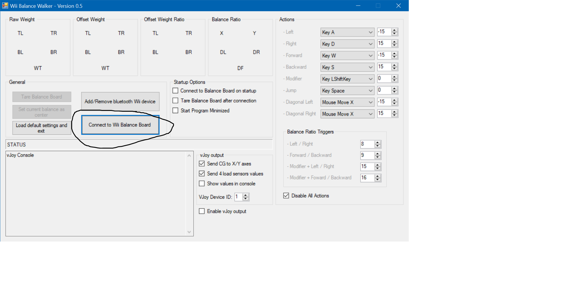Click the VJoy Device ID number field
577x281 pixels.
(239, 197)
